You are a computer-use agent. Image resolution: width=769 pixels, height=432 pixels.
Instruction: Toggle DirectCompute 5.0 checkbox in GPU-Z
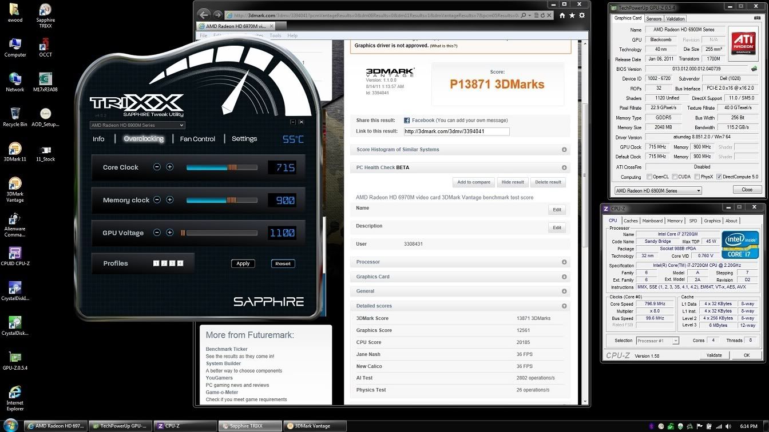coord(719,177)
